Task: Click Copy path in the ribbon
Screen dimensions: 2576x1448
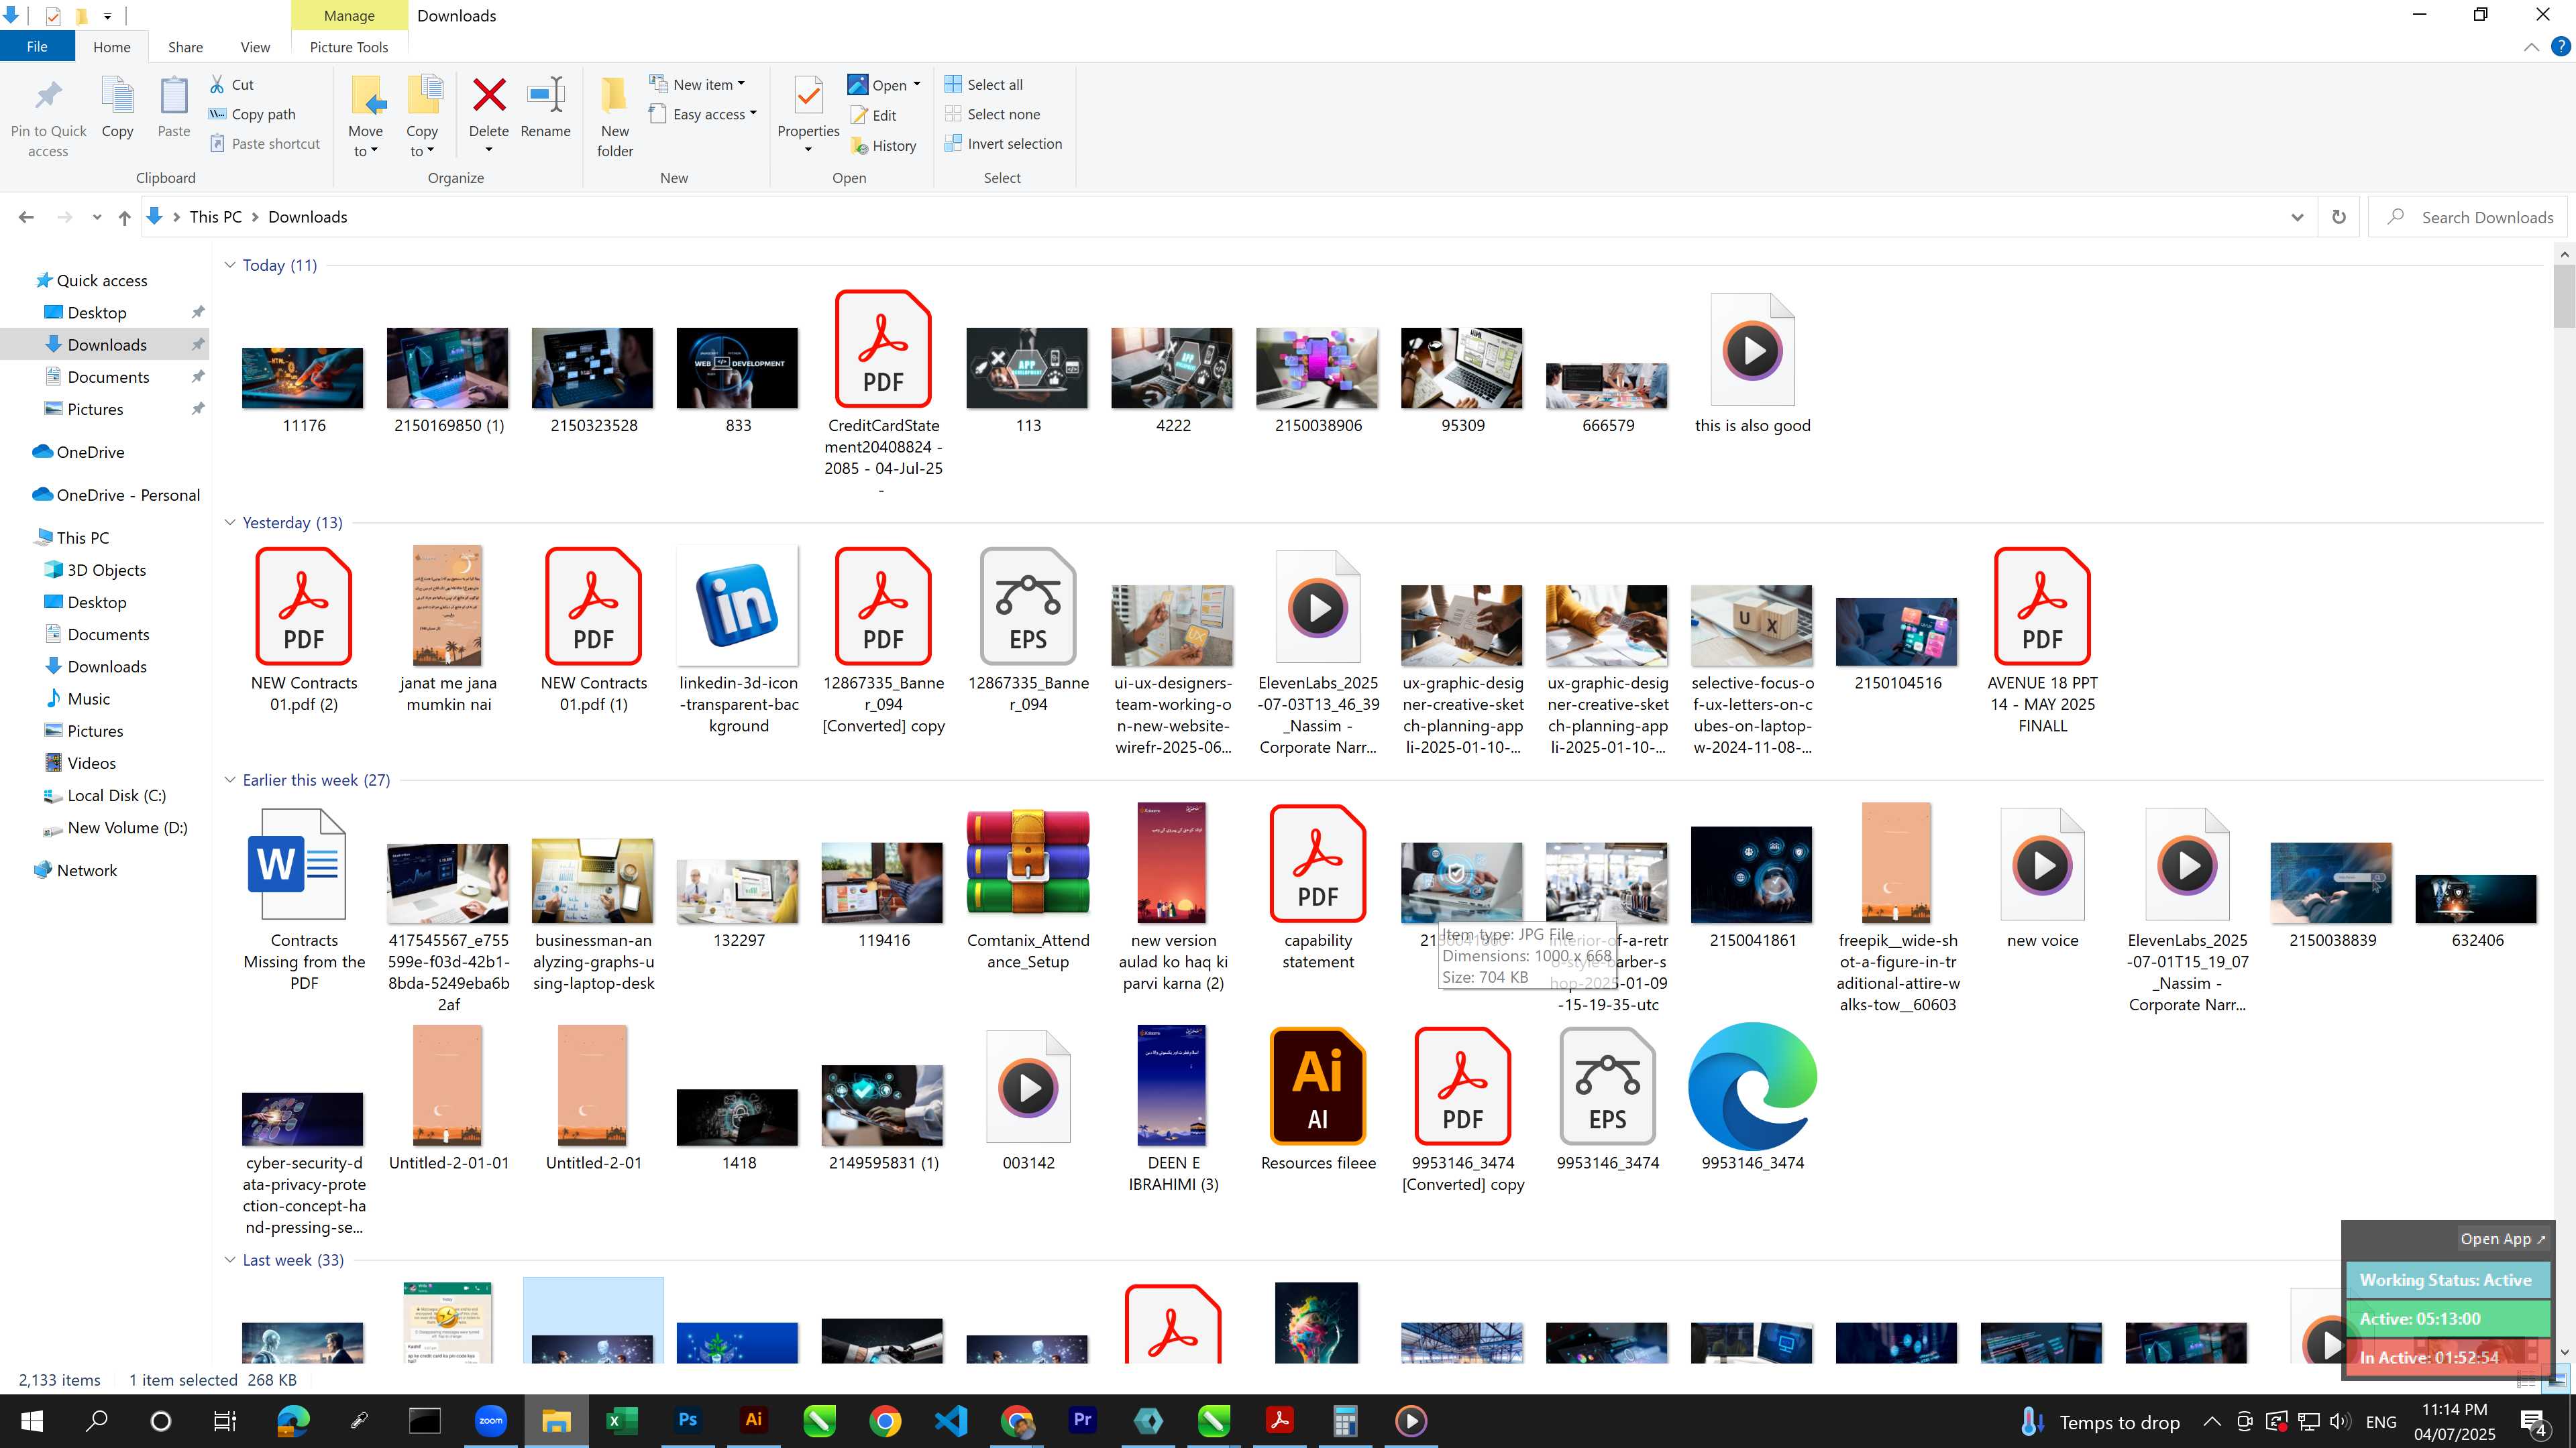Action: click(x=252, y=114)
